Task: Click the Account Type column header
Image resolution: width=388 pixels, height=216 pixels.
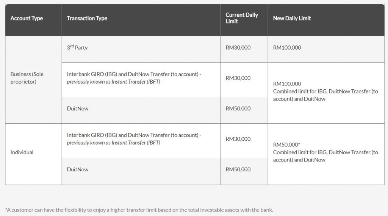Action: pyautogui.click(x=27, y=18)
